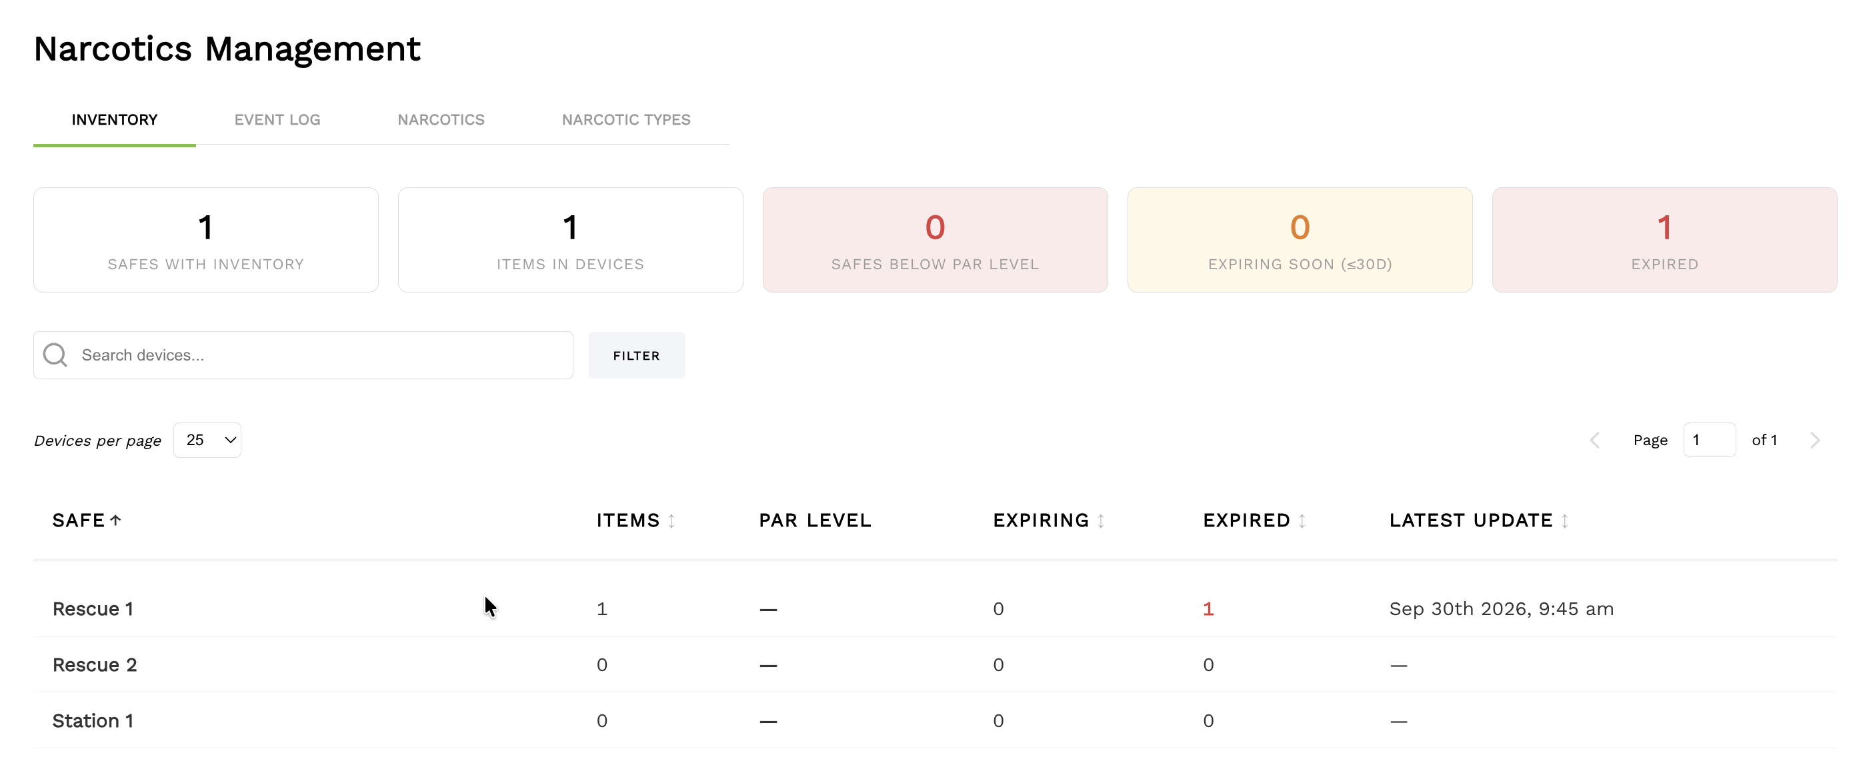The height and width of the screenshot is (769, 1871).
Task: Toggle Safe column ascending sort arrow
Action: [x=115, y=520]
